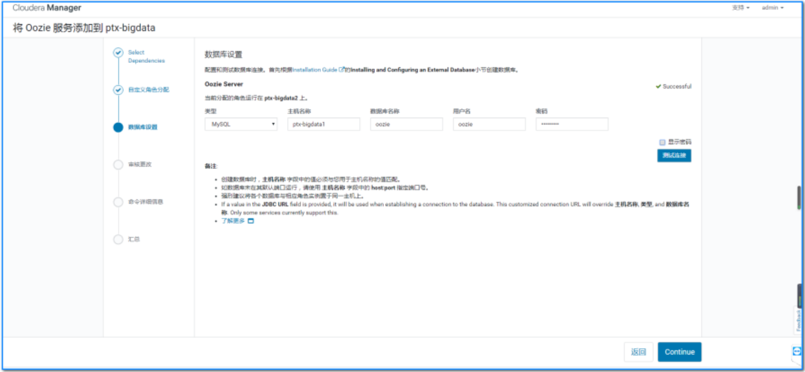Click the Cloudera Manager logo
Screen dimensions: 805x372
[47, 8]
